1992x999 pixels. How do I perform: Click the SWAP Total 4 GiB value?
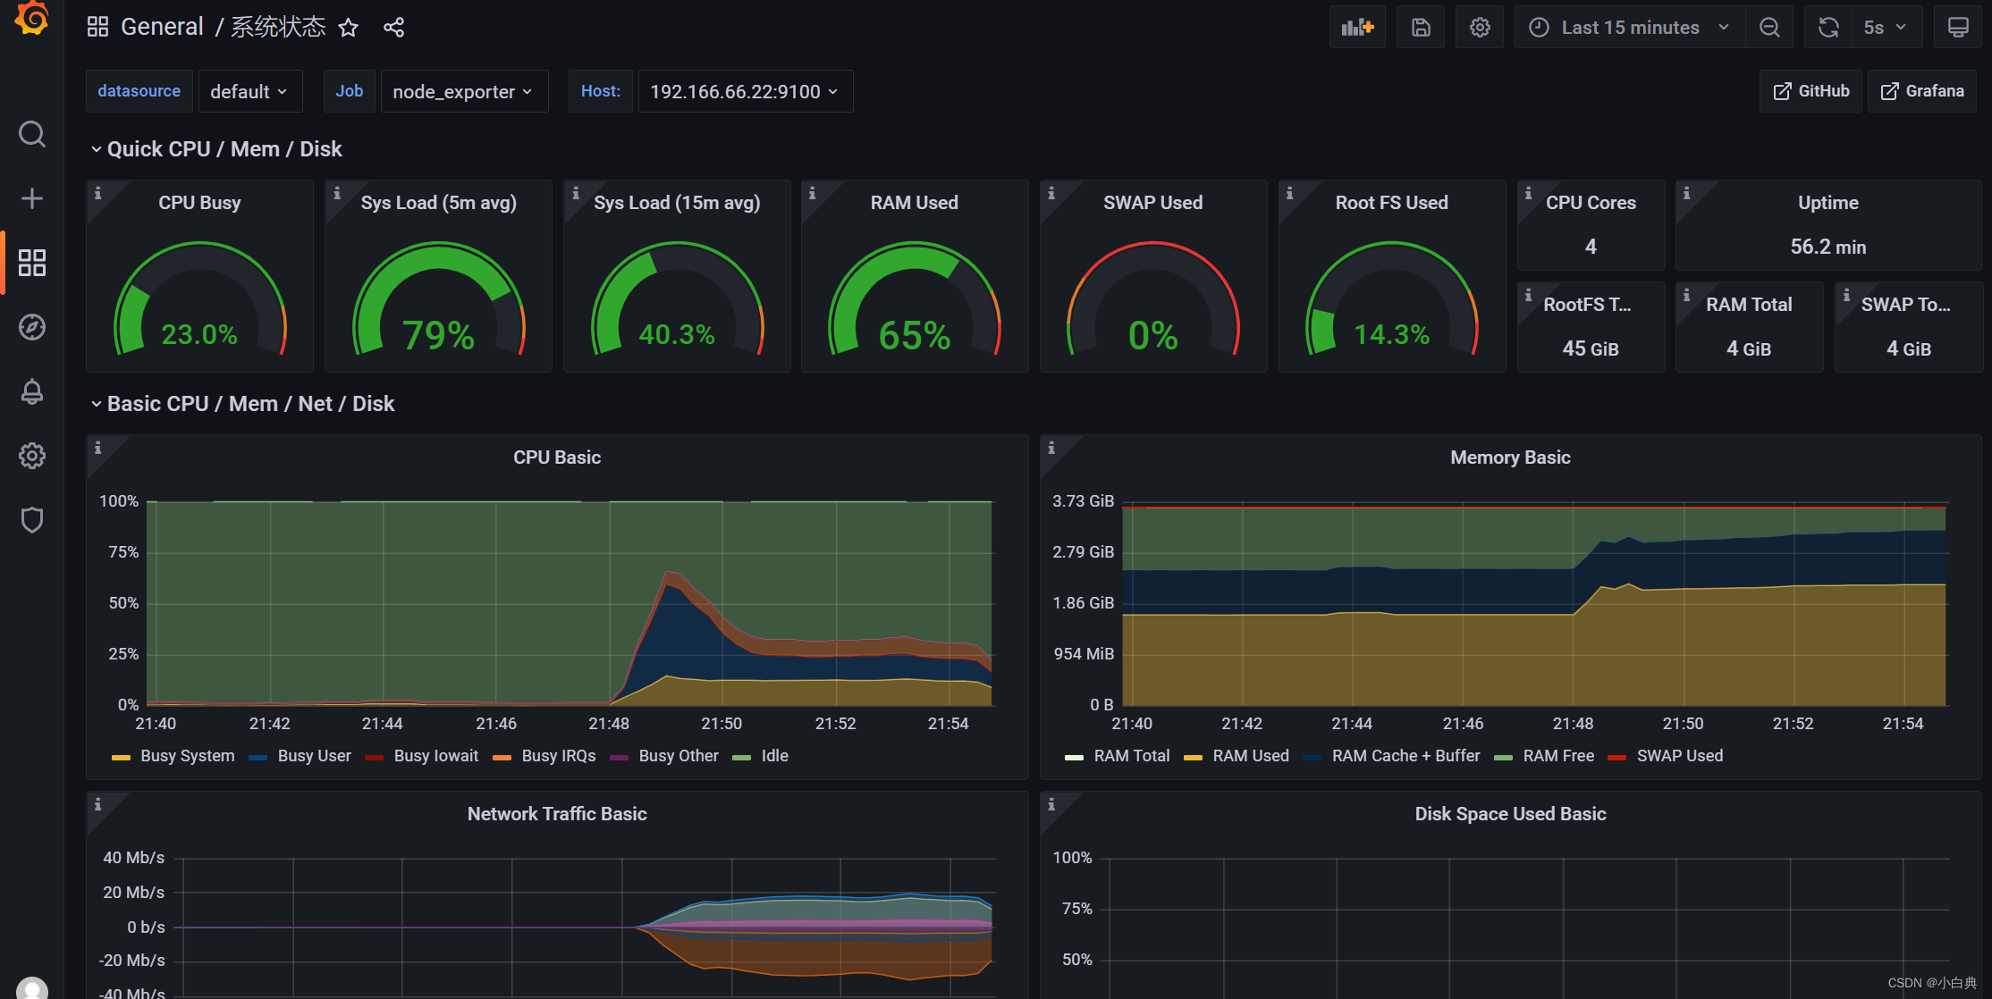pyautogui.click(x=1909, y=348)
